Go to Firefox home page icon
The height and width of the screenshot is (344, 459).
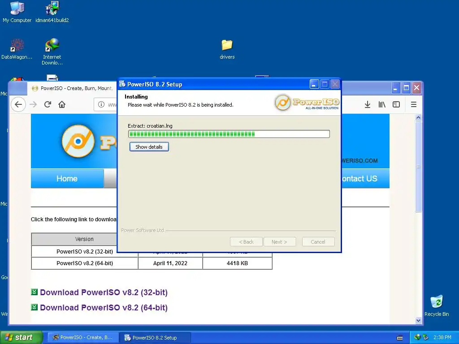click(62, 104)
